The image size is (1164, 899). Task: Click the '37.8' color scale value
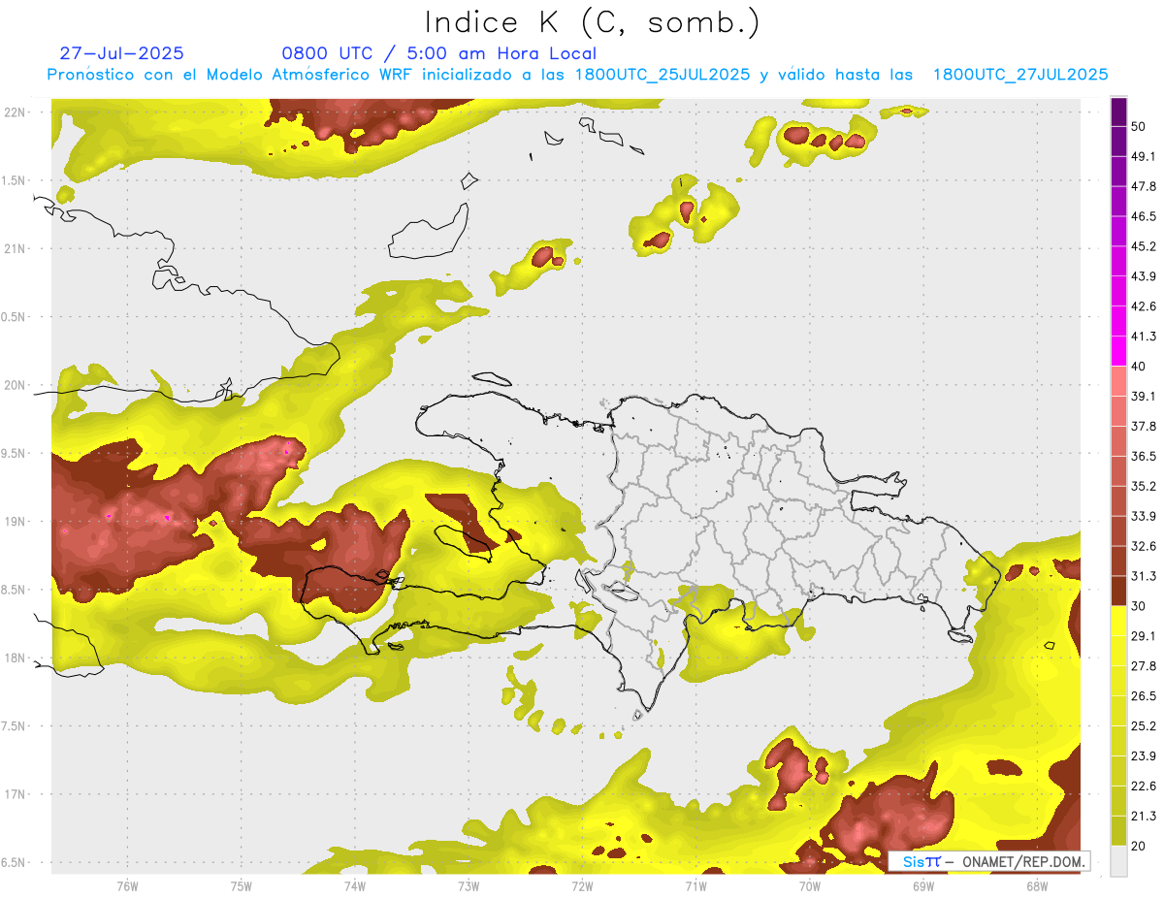[1144, 426]
